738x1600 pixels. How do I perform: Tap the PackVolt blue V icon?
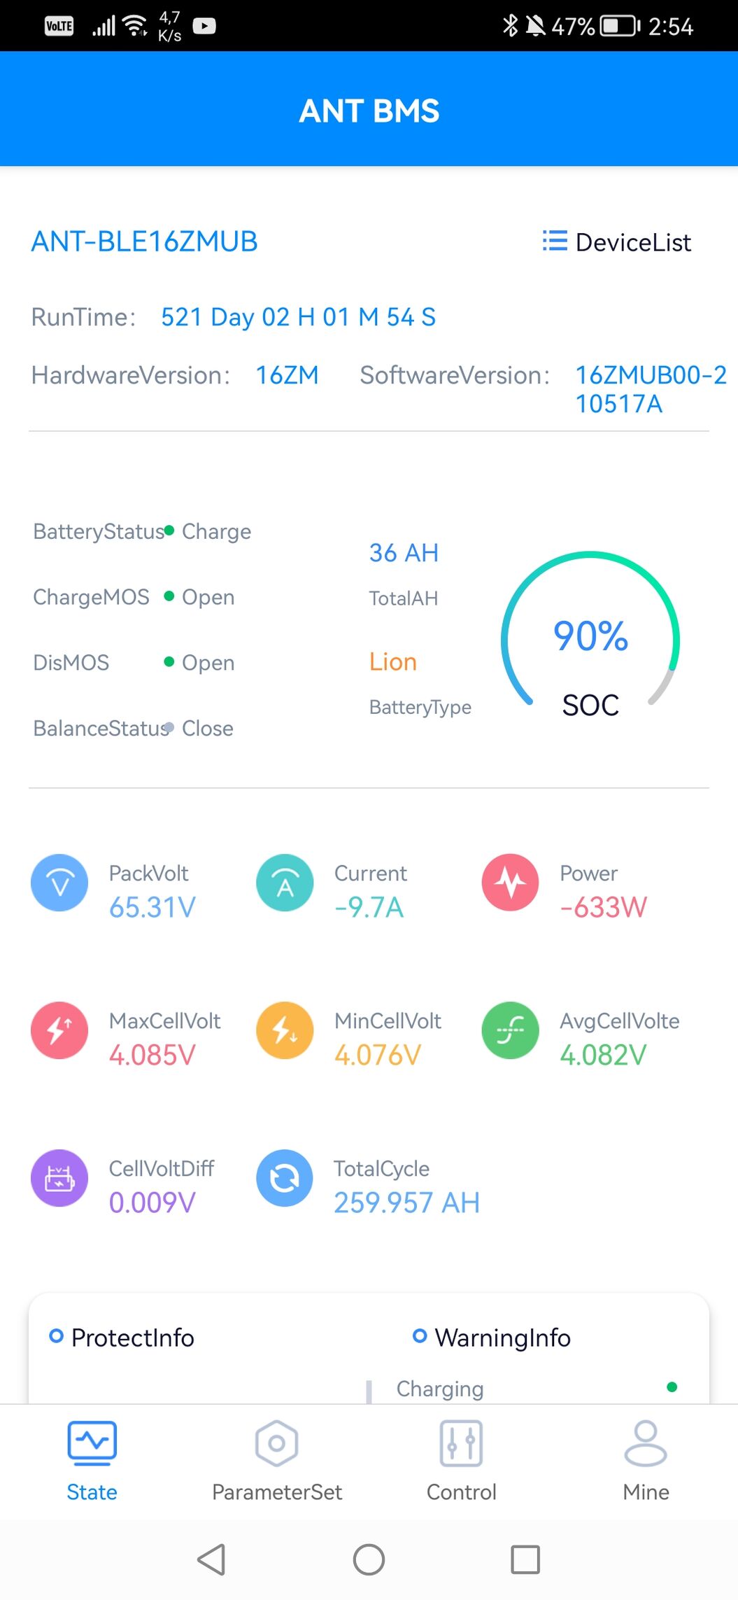click(x=59, y=883)
